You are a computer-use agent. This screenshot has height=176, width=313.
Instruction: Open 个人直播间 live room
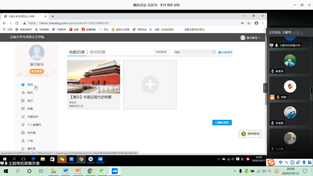(x=34, y=125)
